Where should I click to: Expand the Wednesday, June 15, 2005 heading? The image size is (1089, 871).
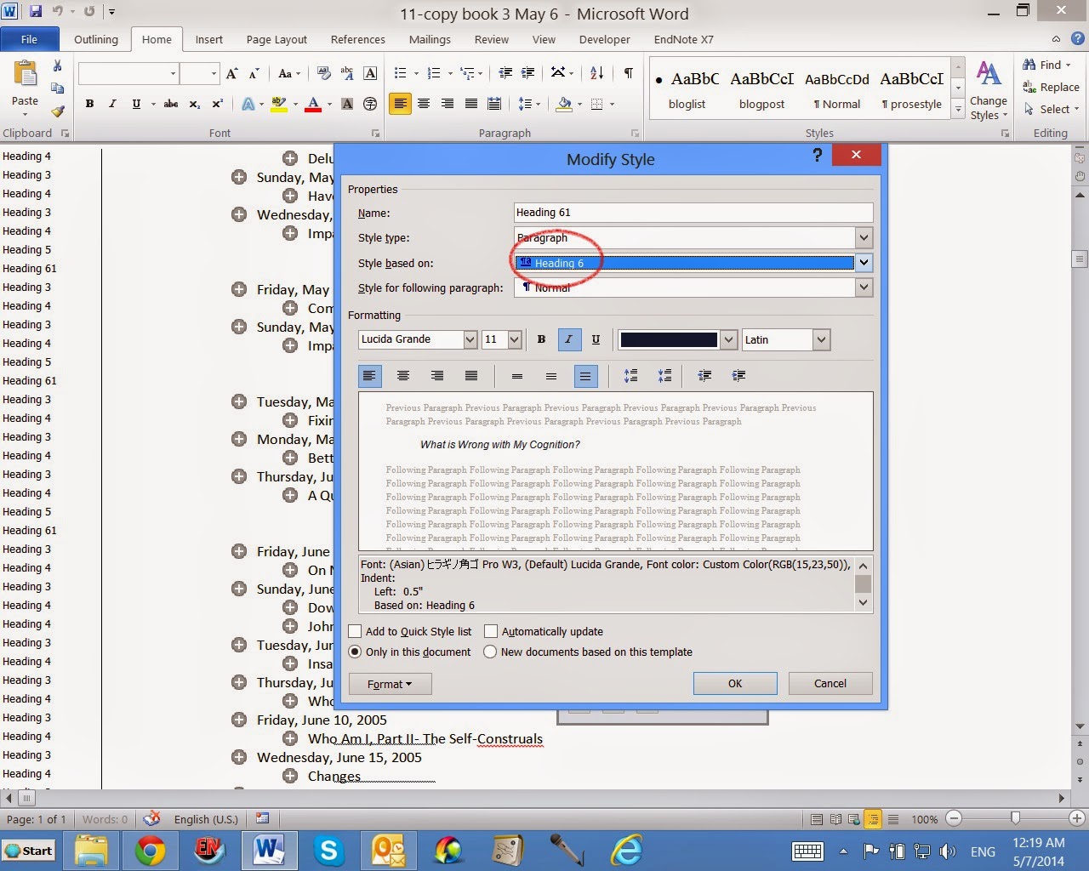pos(239,757)
